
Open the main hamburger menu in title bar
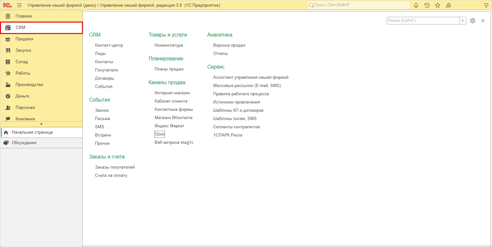pyautogui.click(x=19, y=5)
